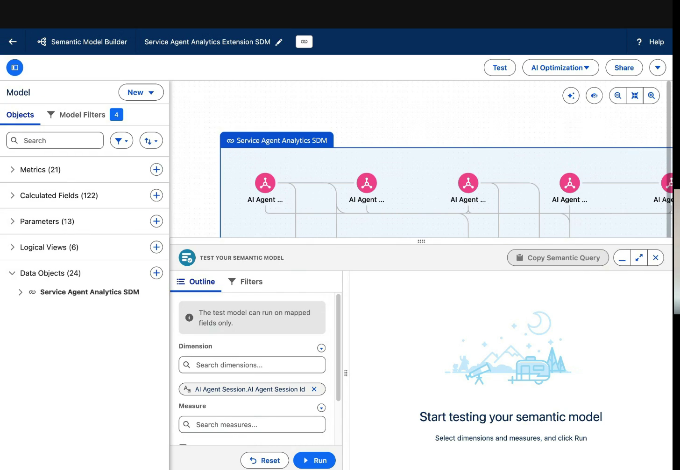Viewport: 680px width, 470px height.
Task: Select the first AI Agent node on canvas
Action: pos(265,183)
